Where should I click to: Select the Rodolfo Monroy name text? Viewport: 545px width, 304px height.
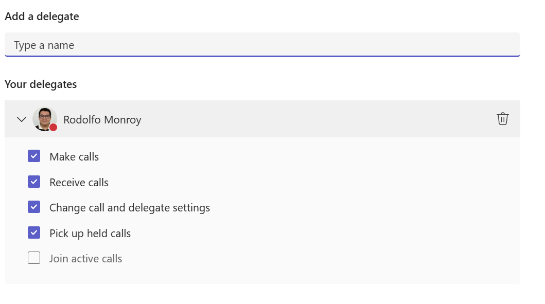click(102, 120)
